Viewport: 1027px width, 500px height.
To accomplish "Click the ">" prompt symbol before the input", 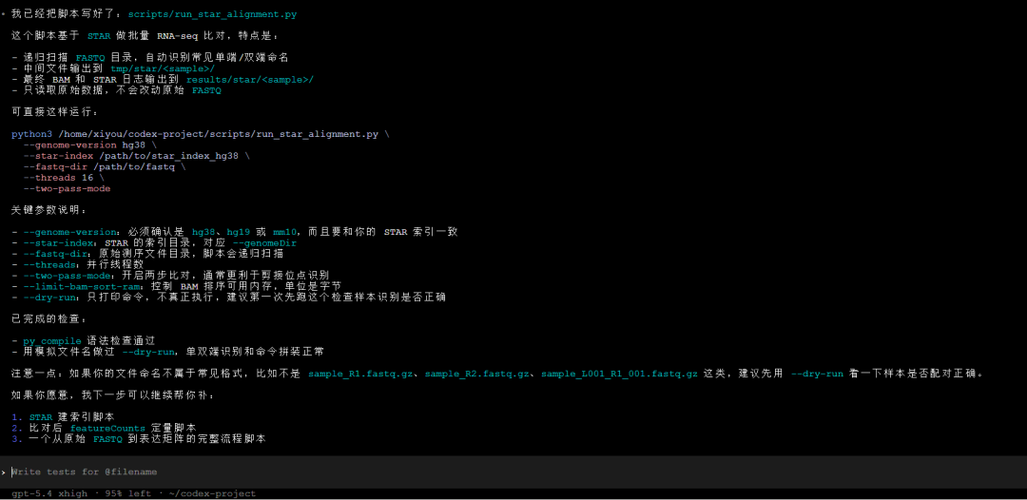I will point(3,471).
